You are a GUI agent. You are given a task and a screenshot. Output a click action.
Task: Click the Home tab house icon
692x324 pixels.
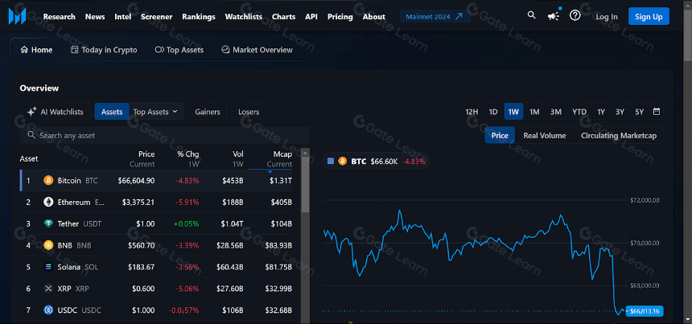[24, 50]
